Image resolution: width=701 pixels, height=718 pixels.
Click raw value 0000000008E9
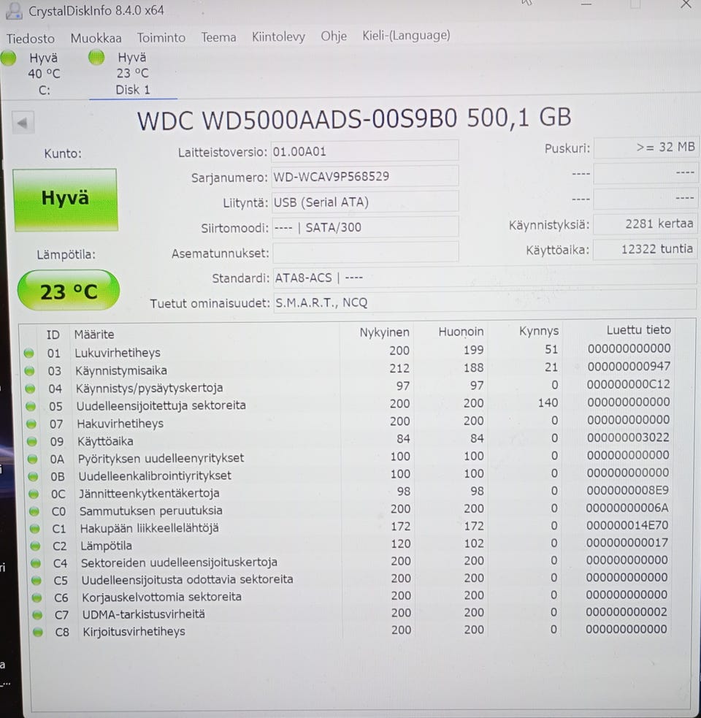pos(627,490)
